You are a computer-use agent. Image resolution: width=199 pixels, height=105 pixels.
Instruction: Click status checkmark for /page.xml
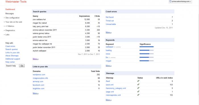tap(138, 91)
